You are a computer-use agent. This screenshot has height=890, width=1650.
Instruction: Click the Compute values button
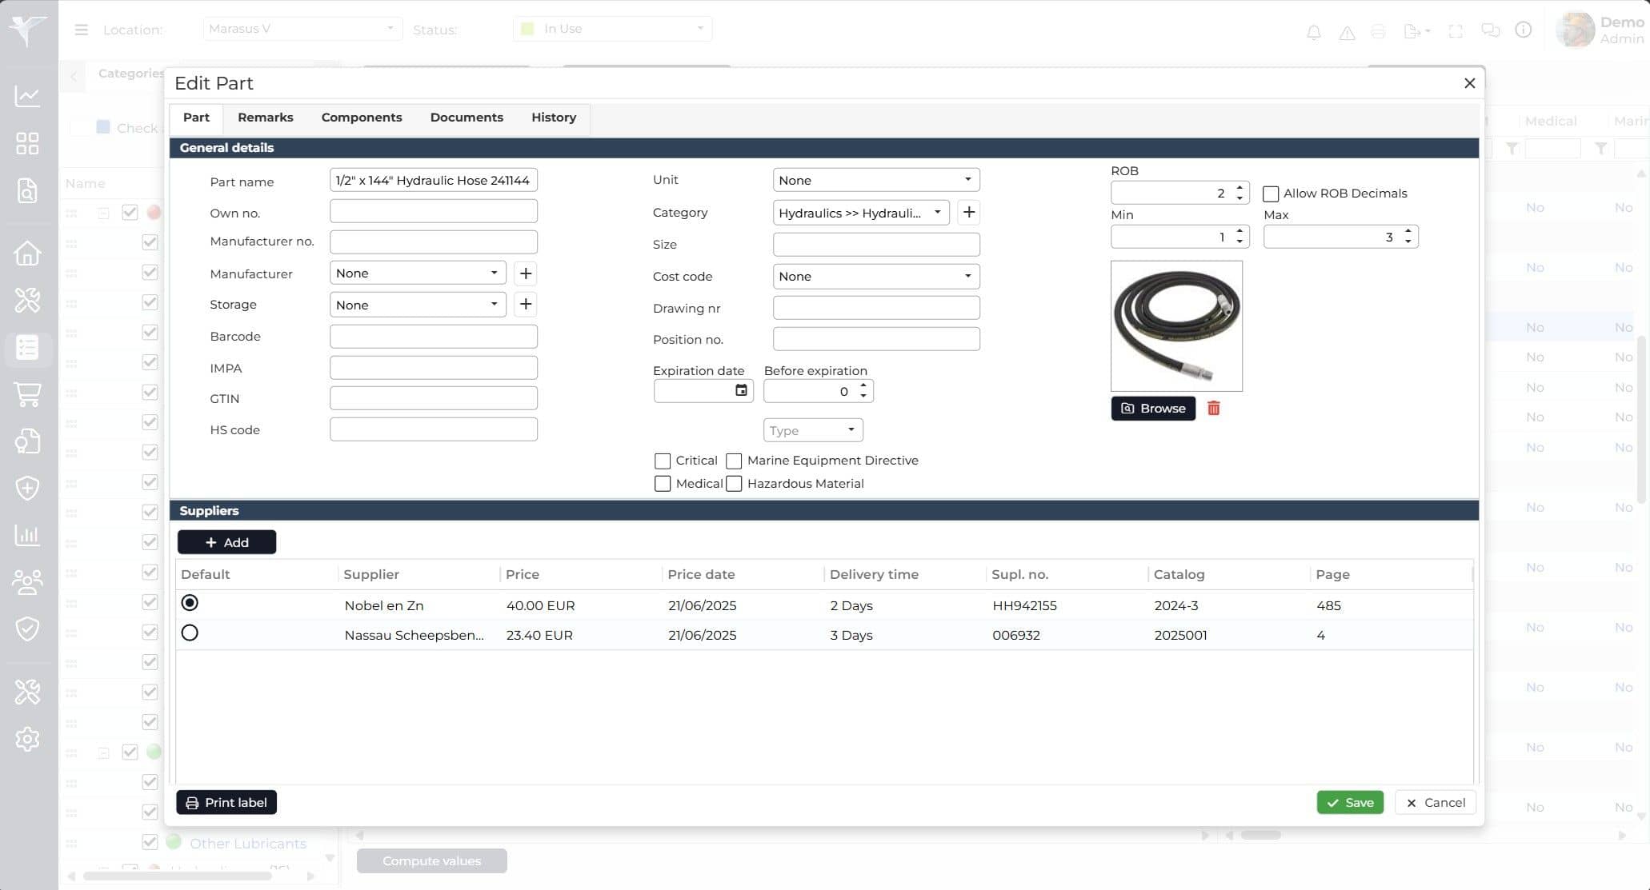point(431,860)
